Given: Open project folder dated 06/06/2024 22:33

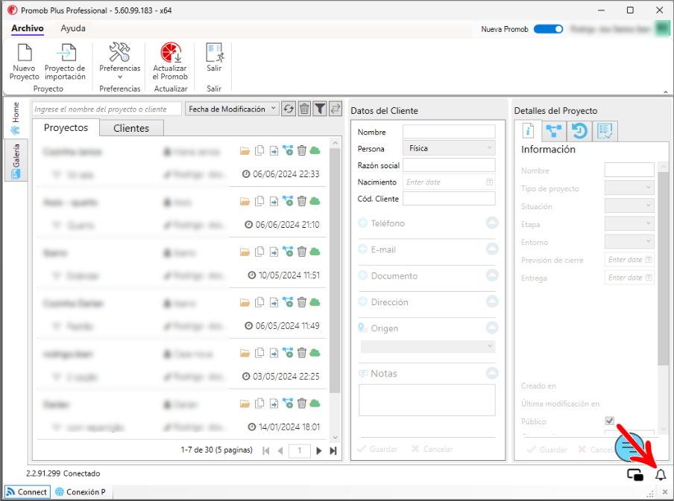Looking at the screenshot, I should (245, 150).
